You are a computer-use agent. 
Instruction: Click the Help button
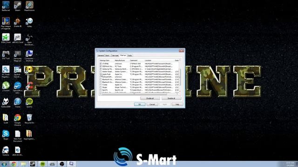[x=177, y=104]
